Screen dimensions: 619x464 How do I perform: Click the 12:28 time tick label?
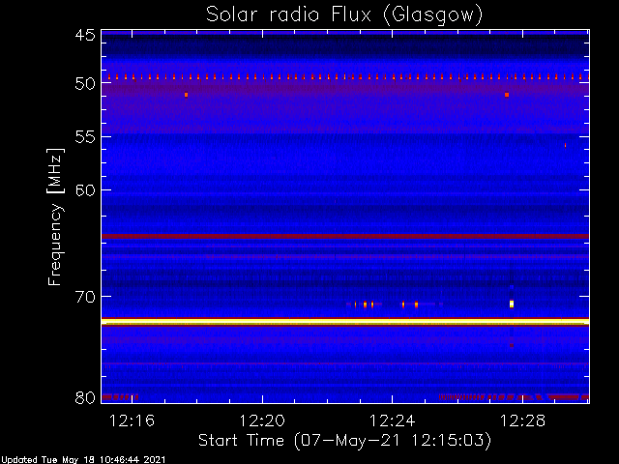(522, 420)
